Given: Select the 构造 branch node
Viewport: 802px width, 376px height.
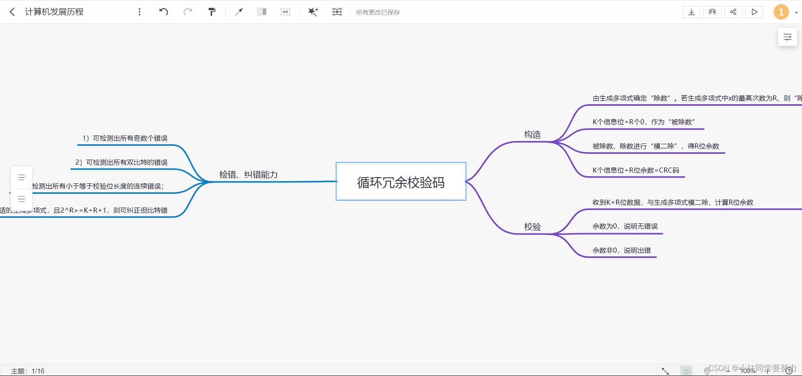Looking at the screenshot, I should [x=533, y=135].
